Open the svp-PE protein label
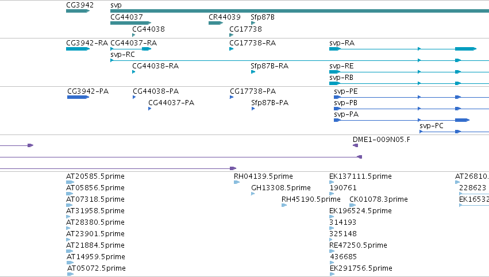The image size is (489, 277). point(345,91)
